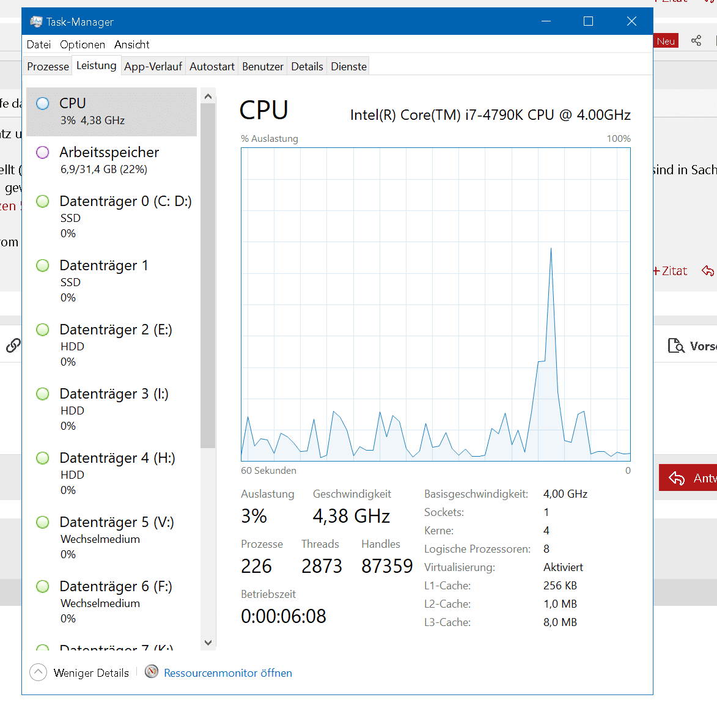This screenshot has width=717, height=711.
Task: Open Ressourcenmonitor öffnen link
Action: (228, 673)
